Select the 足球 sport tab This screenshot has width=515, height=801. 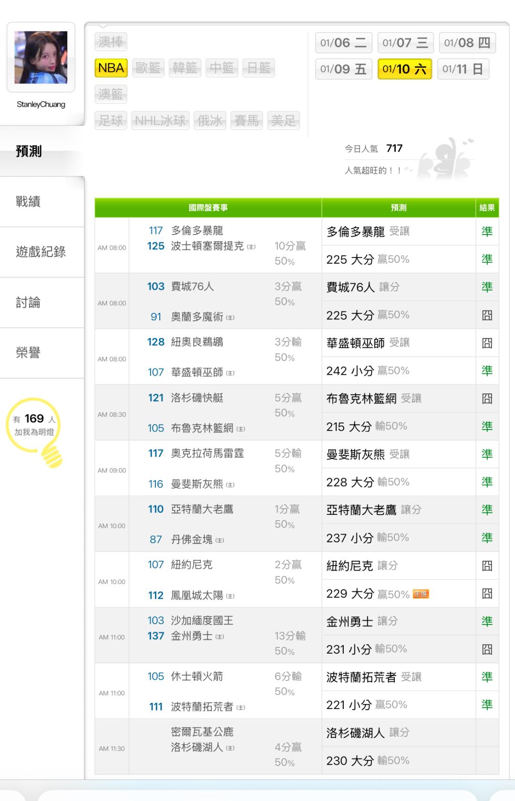pyautogui.click(x=111, y=121)
